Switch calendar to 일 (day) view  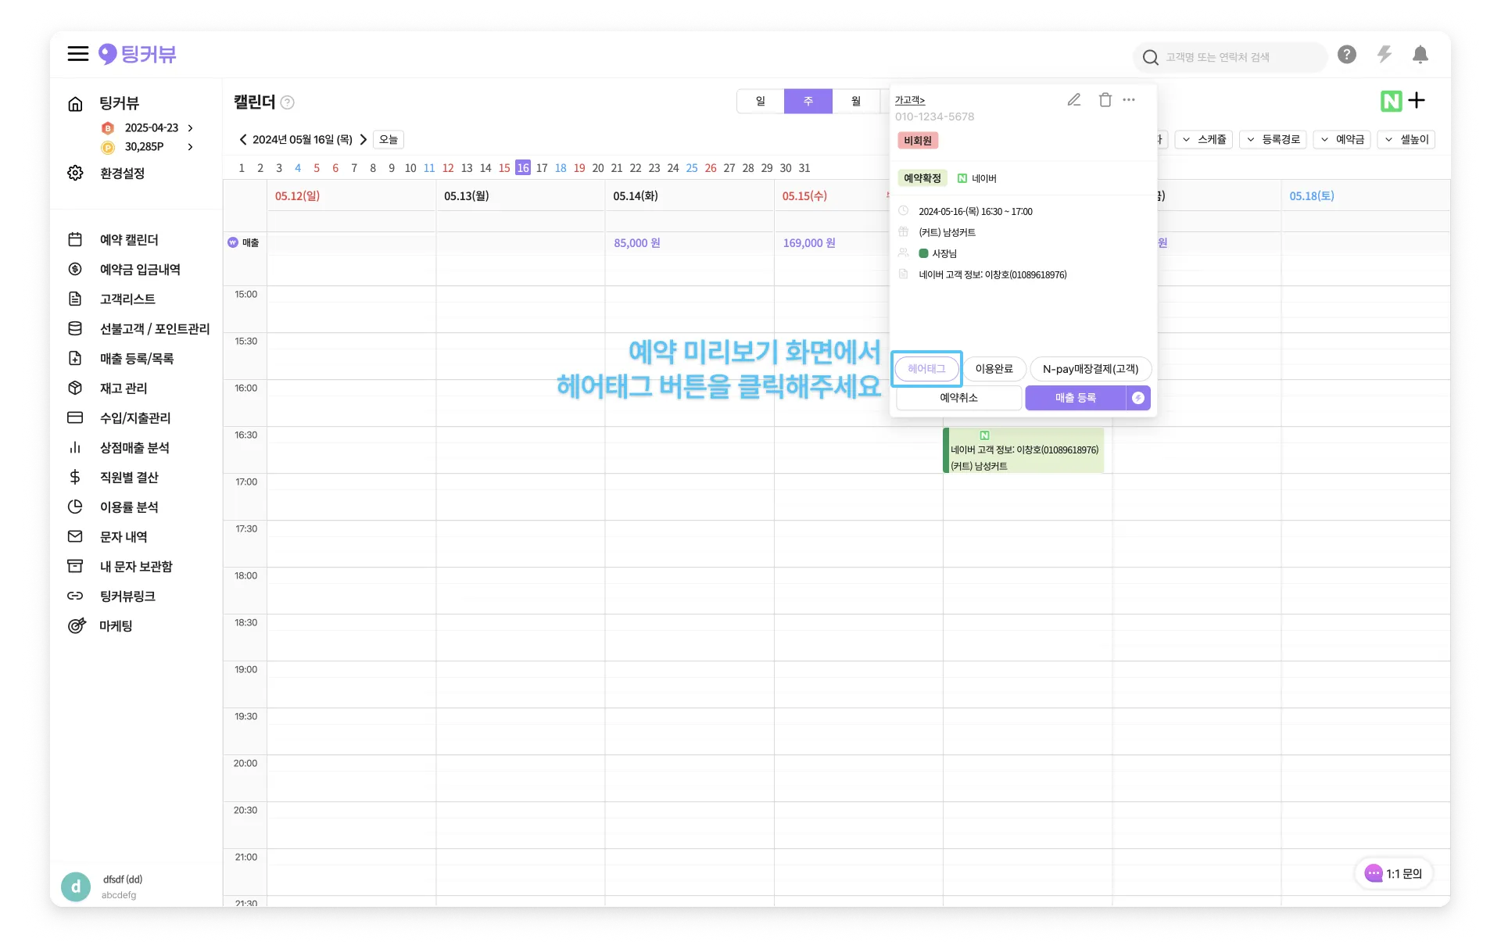761,101
